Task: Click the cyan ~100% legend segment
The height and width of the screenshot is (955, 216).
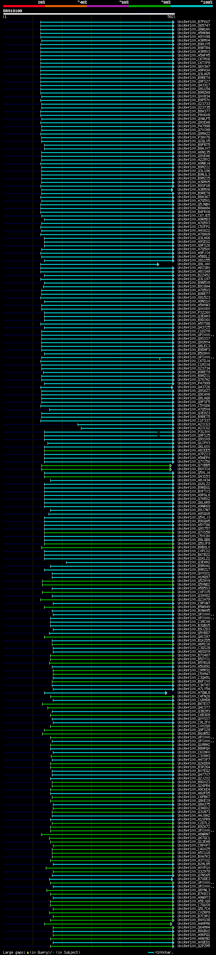Action: pos(192,6)
